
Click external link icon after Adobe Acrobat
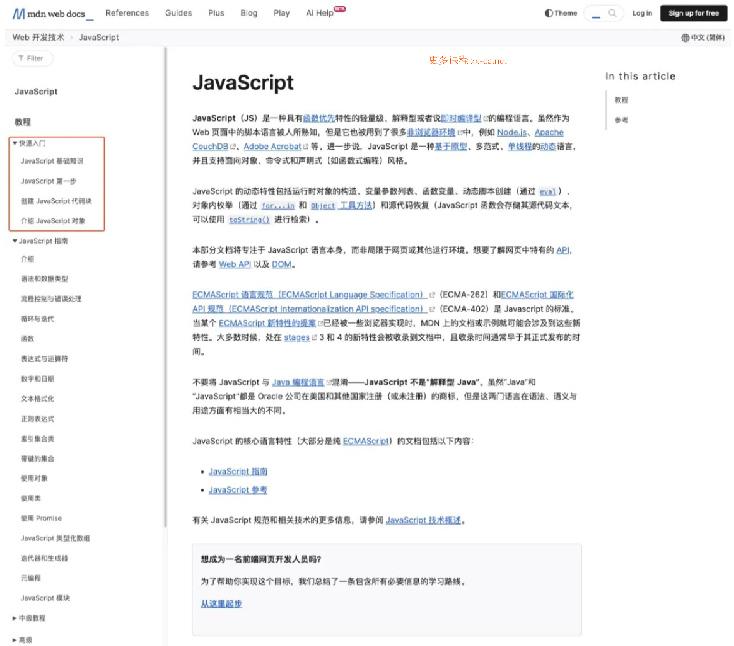point(305,147)
